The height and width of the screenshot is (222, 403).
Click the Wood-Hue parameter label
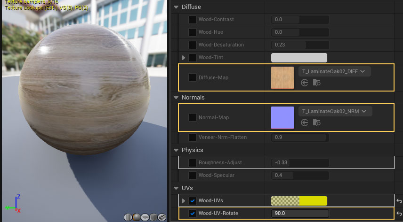coord(211,32)
